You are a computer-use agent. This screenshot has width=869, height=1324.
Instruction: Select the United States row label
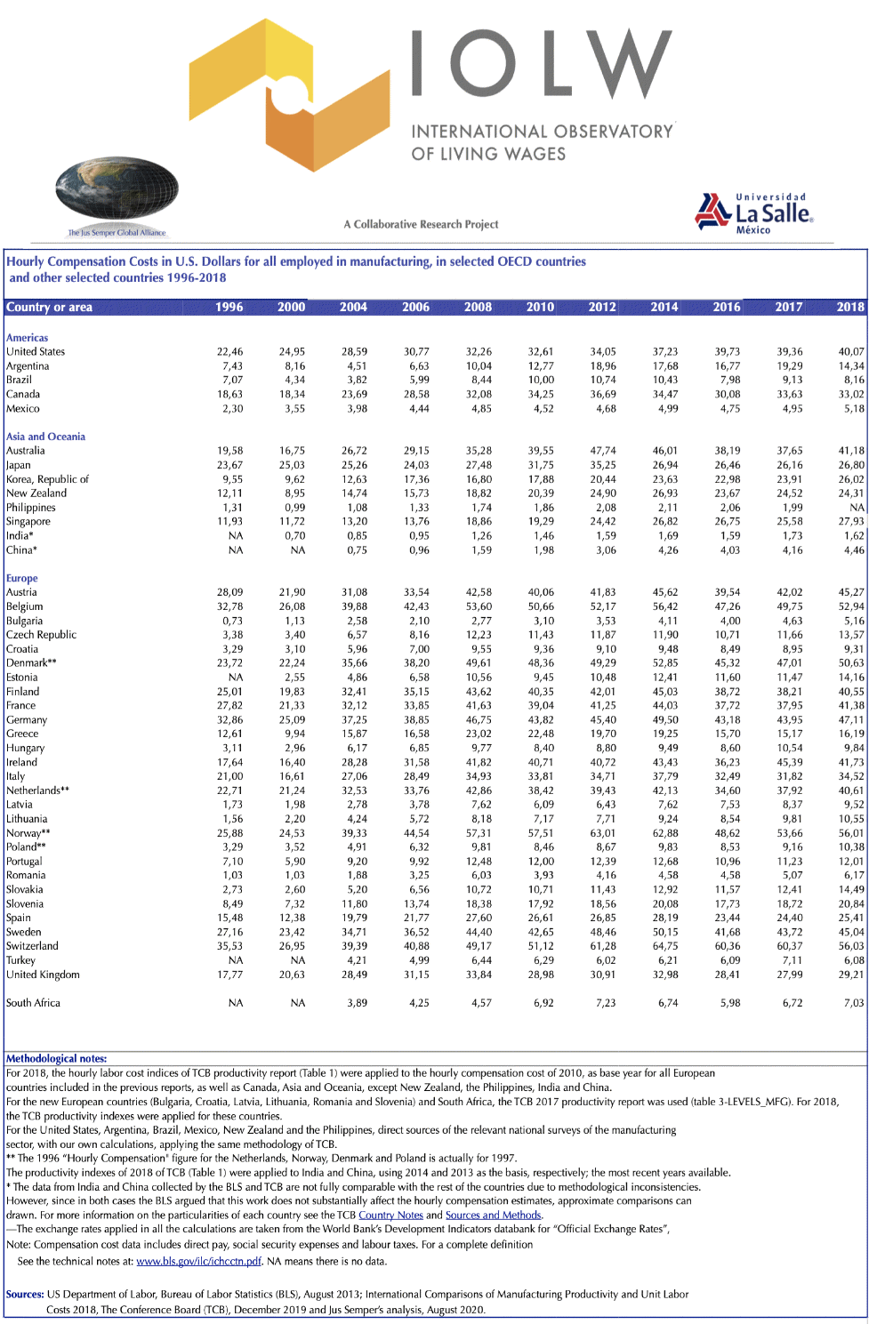[x=36, y=351]
